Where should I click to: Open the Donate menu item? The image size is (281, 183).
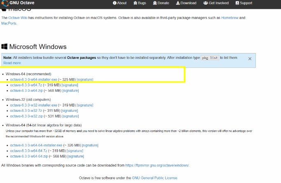click(x=161, y=3)
